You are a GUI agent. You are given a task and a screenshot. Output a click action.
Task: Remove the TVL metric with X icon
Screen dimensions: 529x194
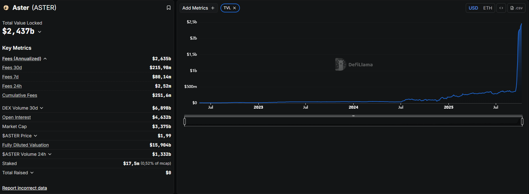point(234,8)
